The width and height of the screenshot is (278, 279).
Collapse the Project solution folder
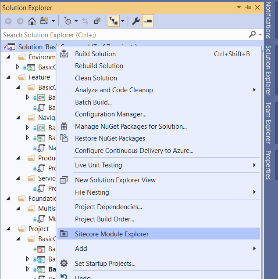(8, 229)
